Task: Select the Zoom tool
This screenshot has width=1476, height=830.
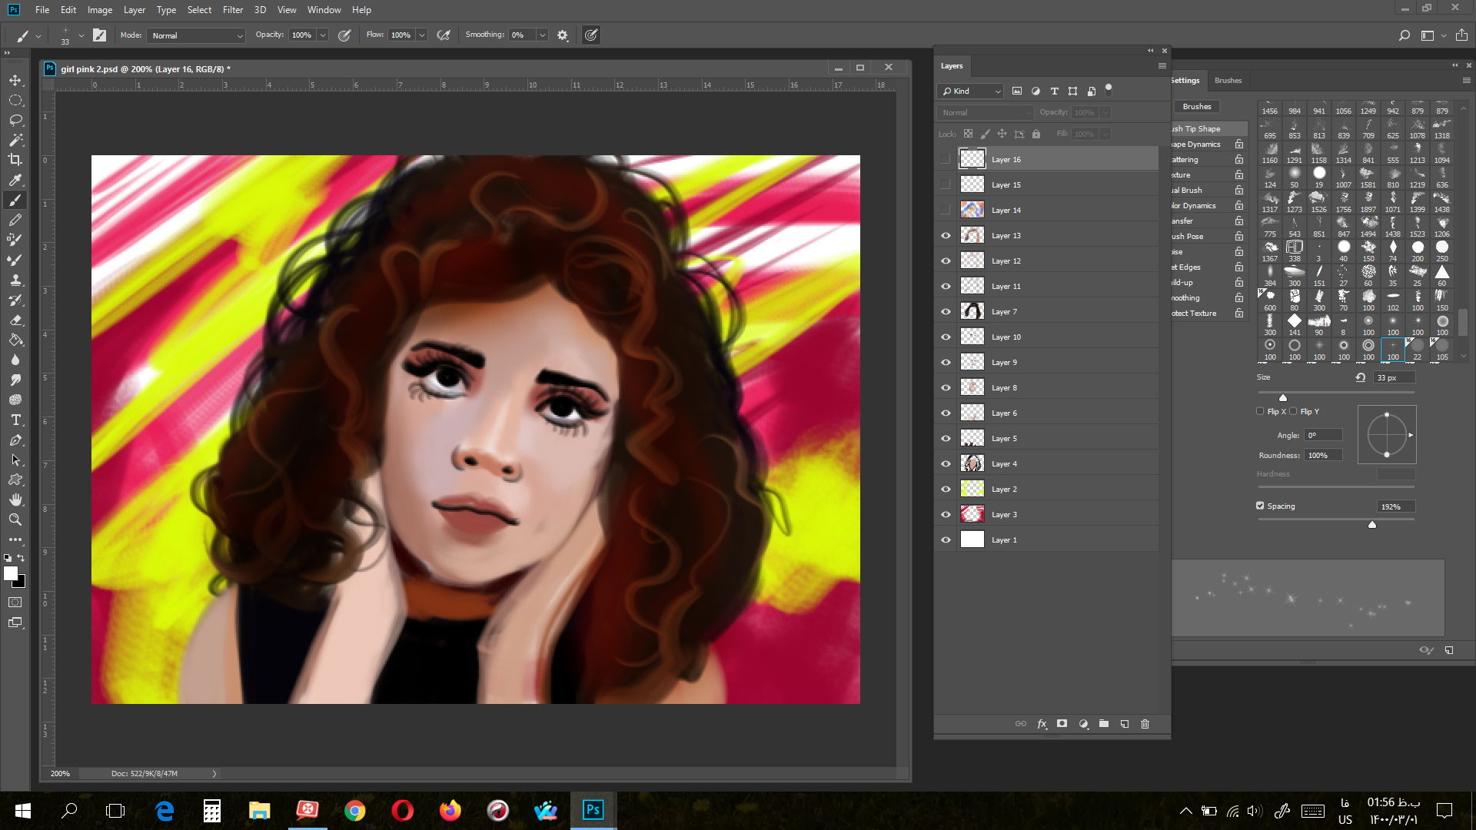Action: (x=15, y=520)
